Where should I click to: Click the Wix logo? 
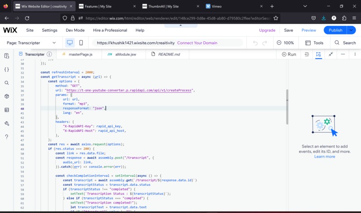click(x=10, y=30)
